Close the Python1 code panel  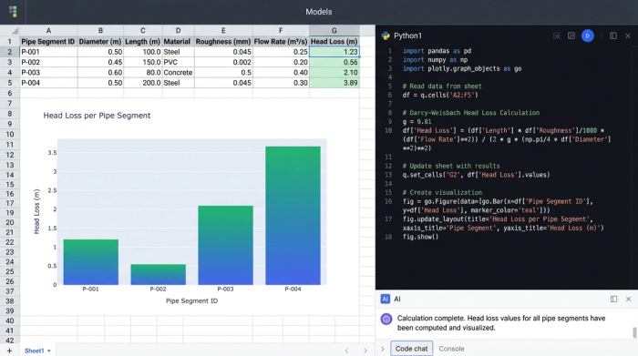pos(628,36)
